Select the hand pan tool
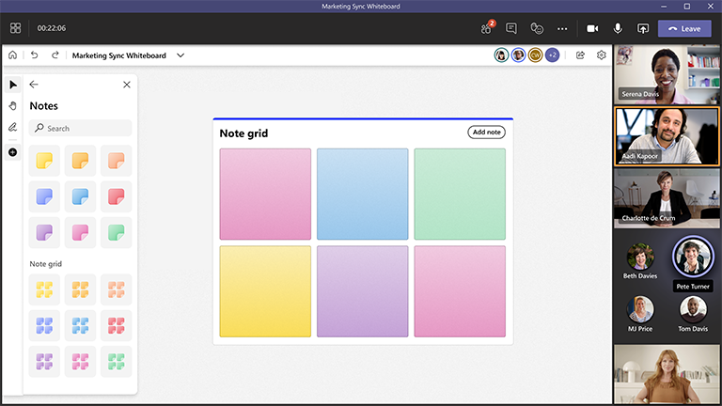The height and width of the screenshot is (406, 722). coord(12,106)
